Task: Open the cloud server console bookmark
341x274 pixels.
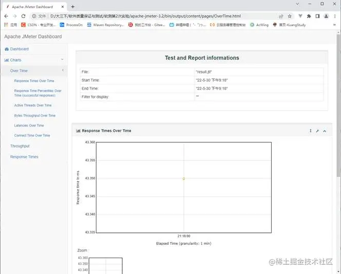Action: 228,25
